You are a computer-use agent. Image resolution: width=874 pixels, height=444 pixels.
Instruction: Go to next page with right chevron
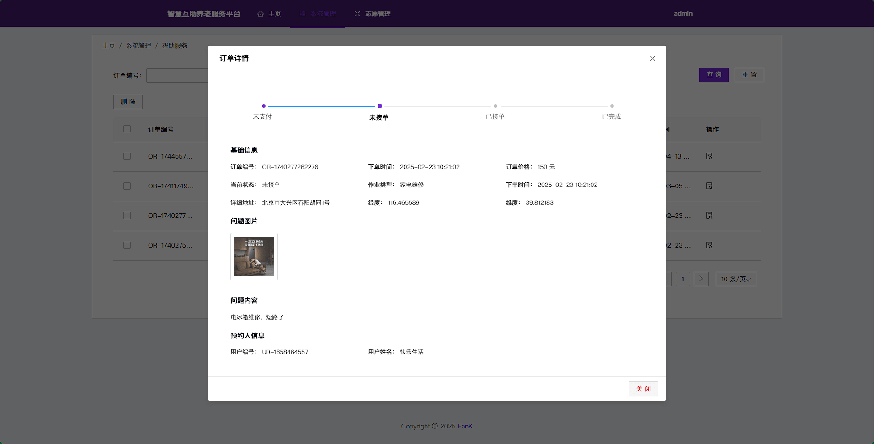(x=701, y=279)
